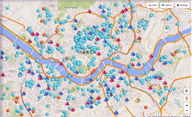Select the blue pyramid marker above 종로구 label

75,20
